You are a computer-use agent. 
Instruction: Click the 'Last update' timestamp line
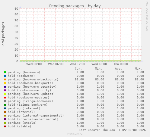coord(112,130)
